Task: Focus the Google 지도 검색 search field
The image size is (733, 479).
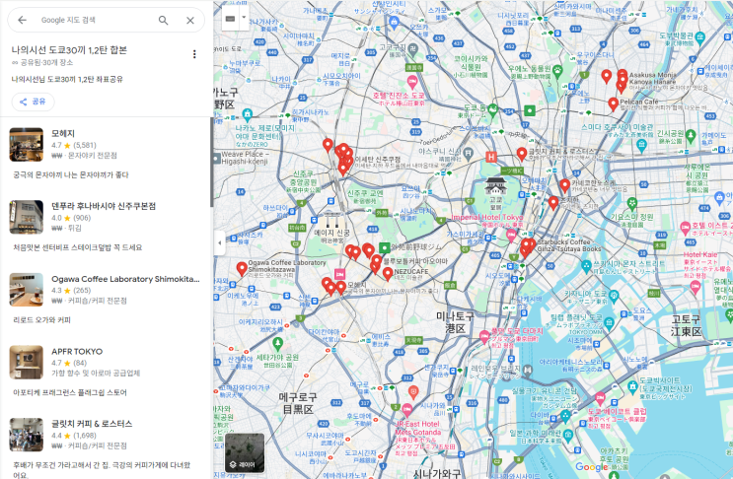Action: pos(94,20)
